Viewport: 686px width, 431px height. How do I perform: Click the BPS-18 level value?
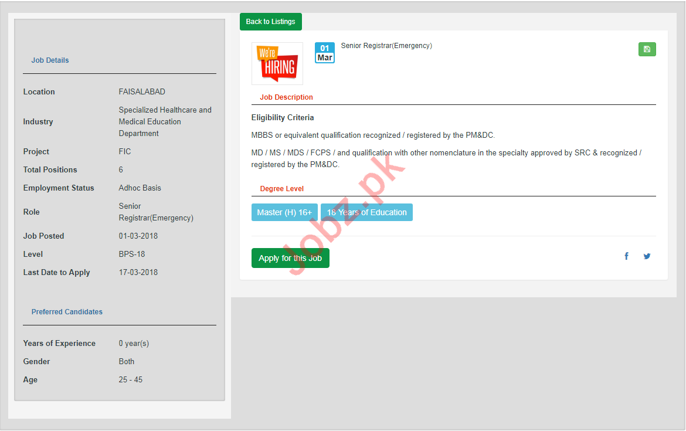[132, 254]
